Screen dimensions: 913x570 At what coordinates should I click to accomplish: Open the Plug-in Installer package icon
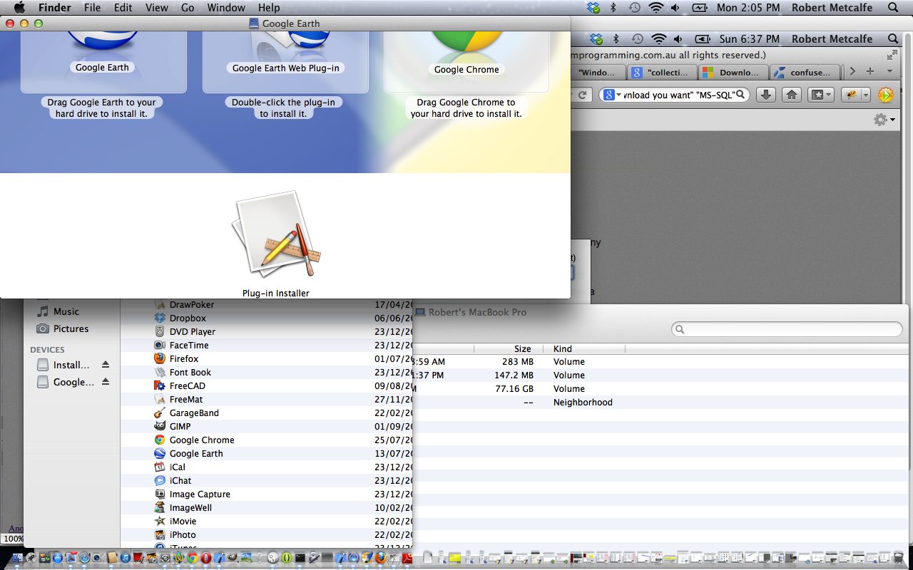276,235
